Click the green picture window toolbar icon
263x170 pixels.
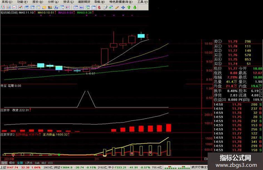pyautogui.click(x=88, y=8)
